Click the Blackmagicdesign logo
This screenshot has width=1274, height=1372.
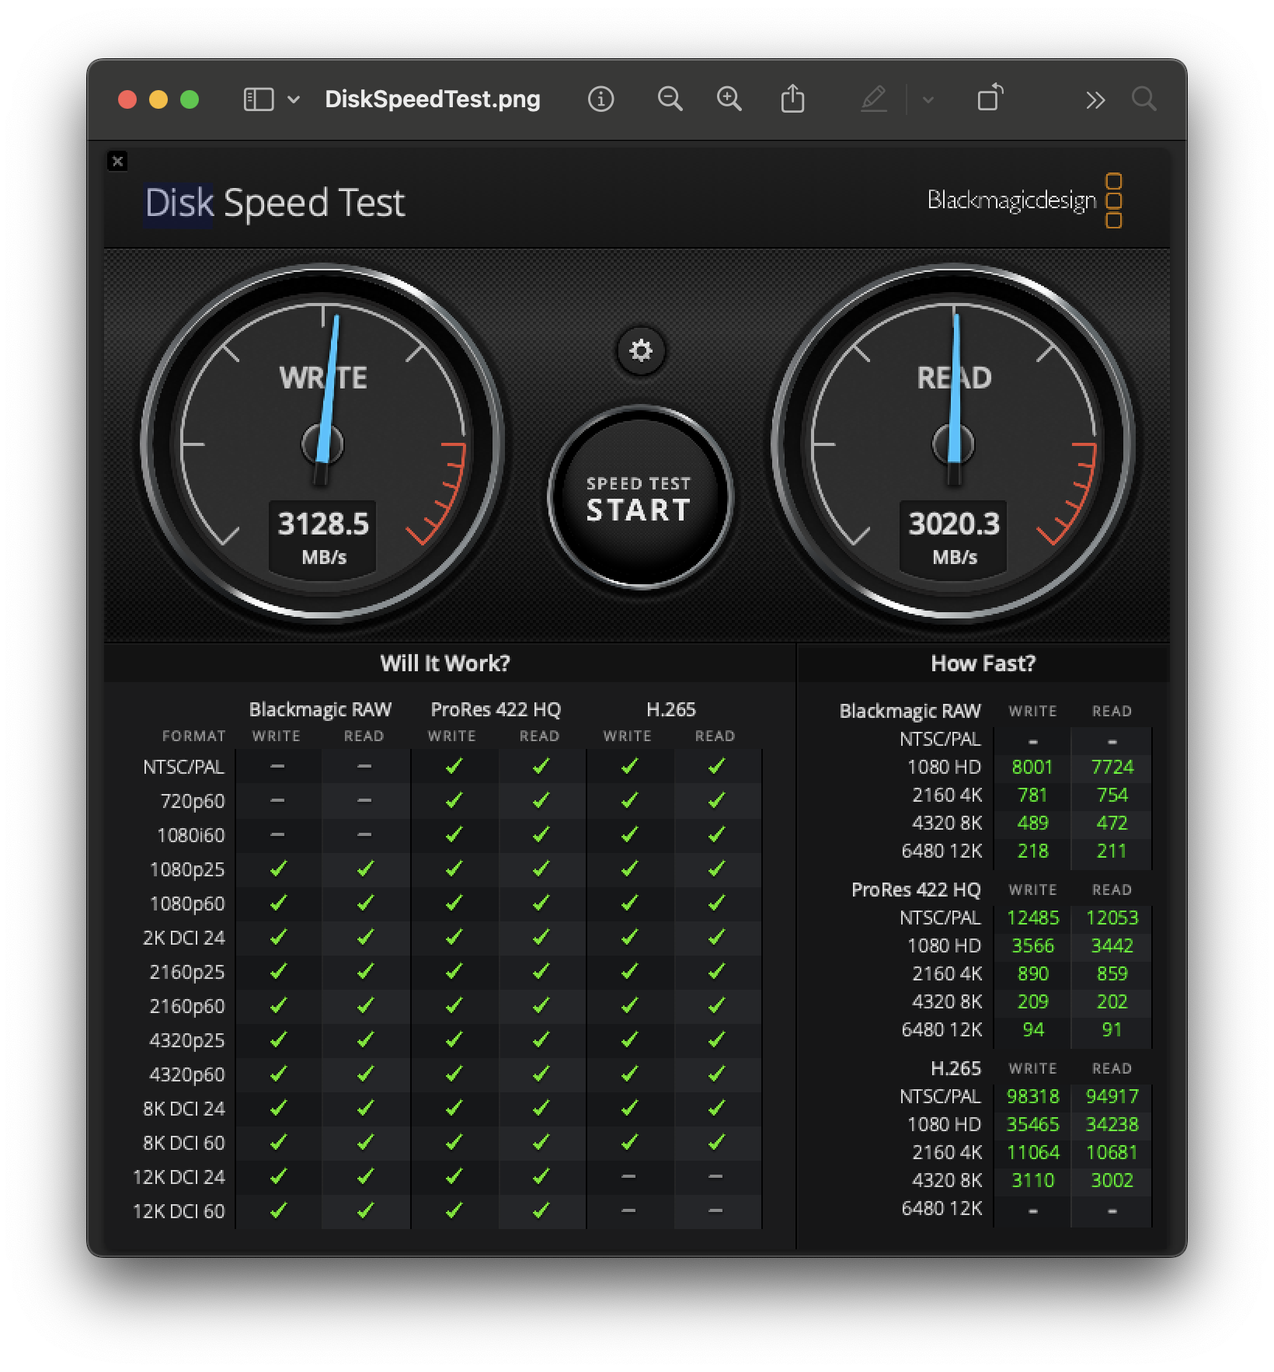pos(1025,200)
